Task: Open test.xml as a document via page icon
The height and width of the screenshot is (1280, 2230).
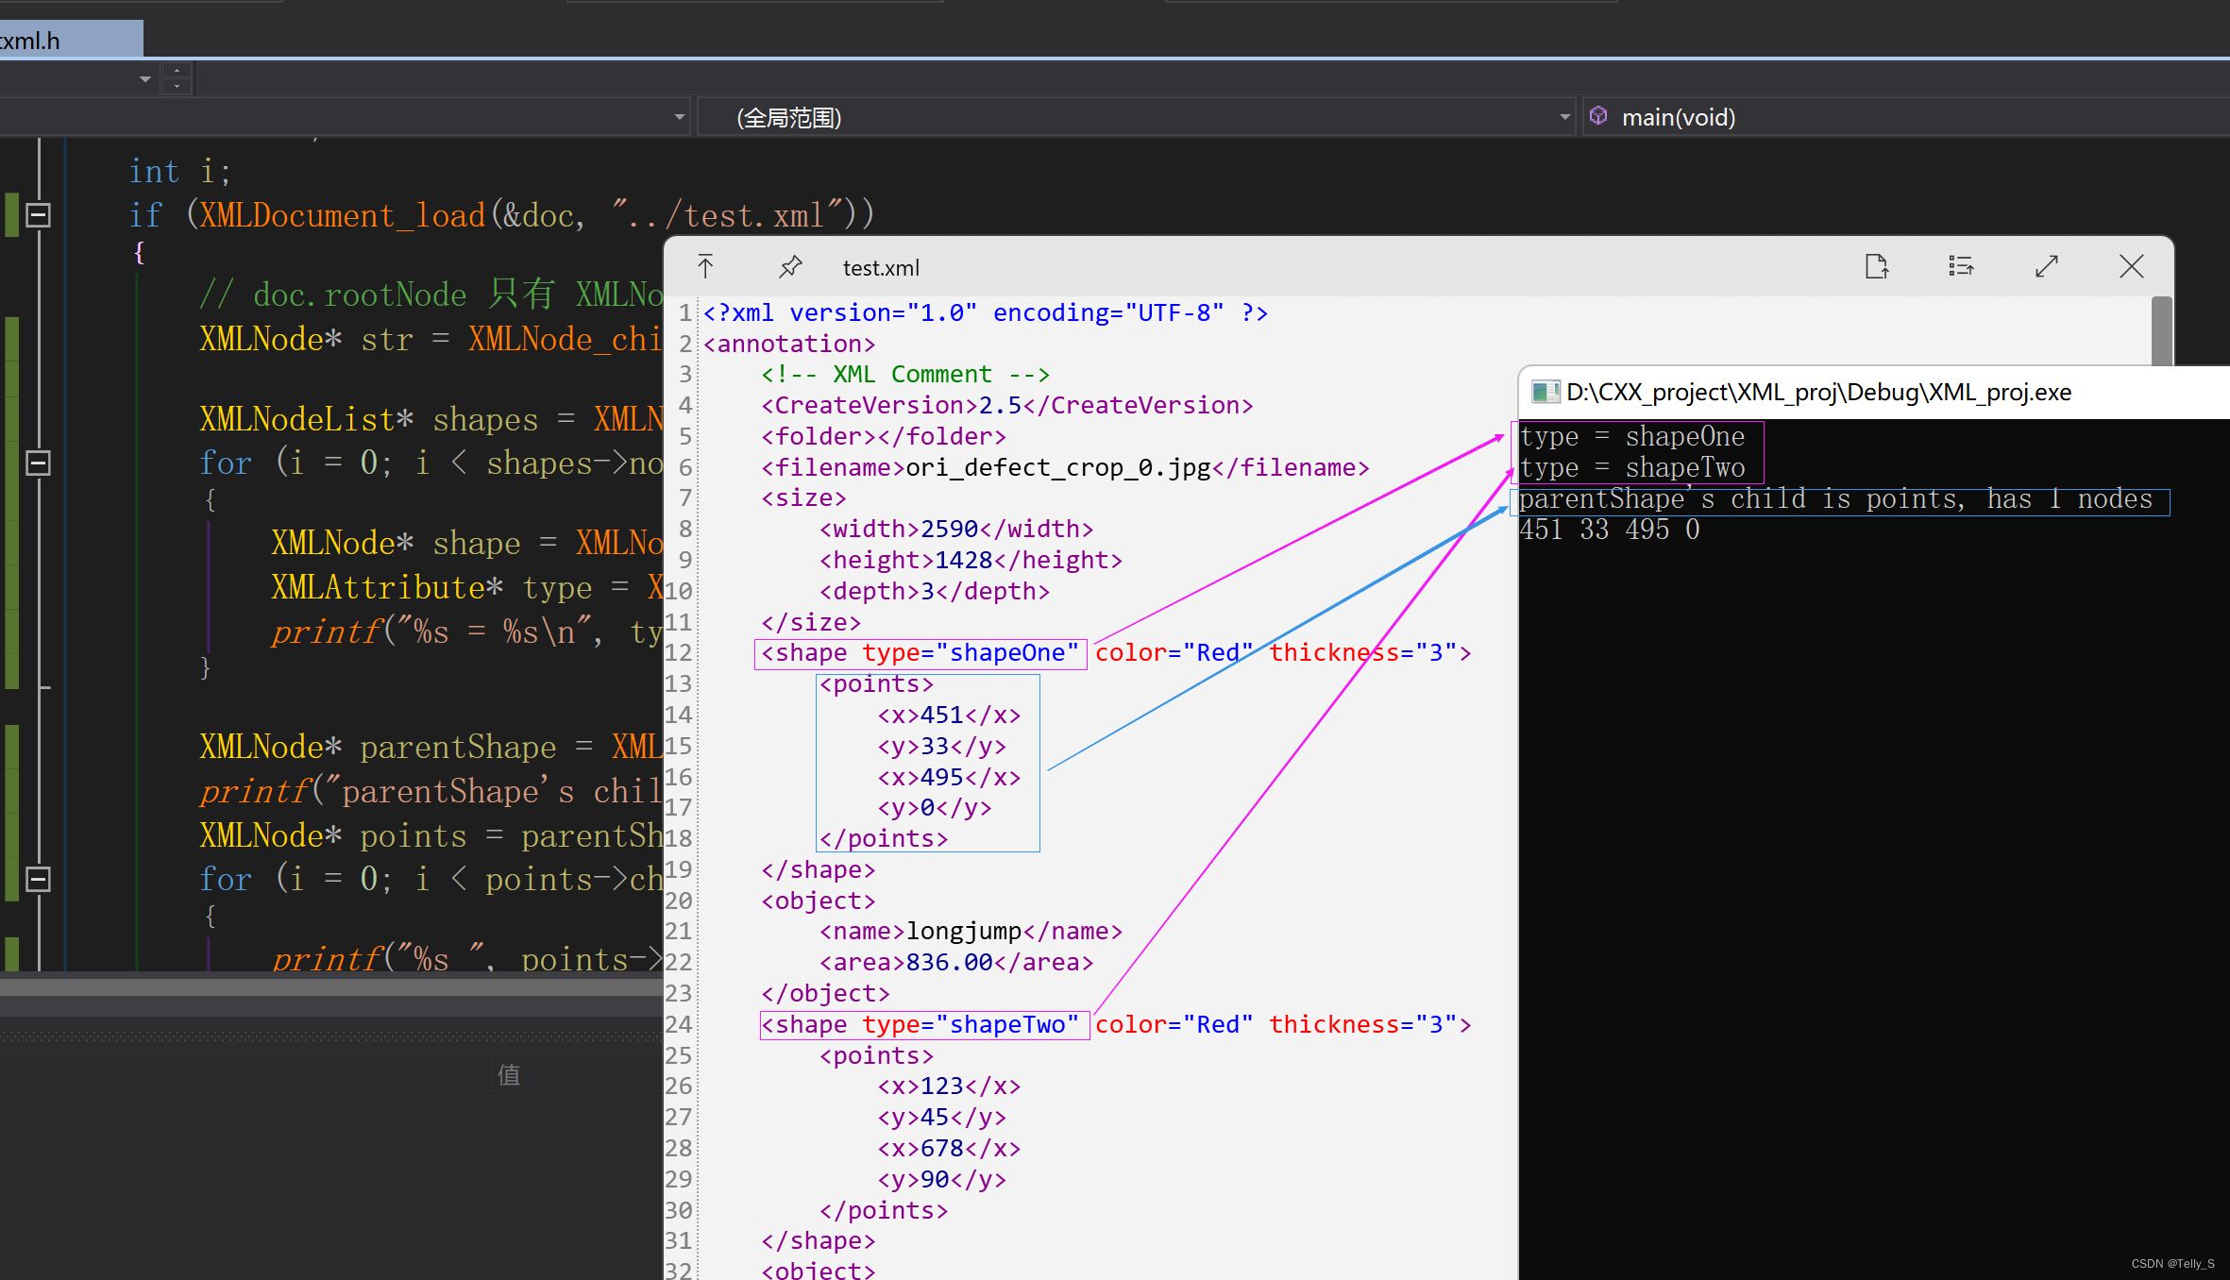Action: 1877,267
